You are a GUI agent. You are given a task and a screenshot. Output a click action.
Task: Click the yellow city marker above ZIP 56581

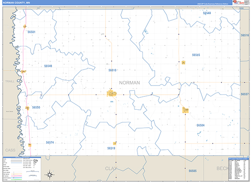(25, 26)
